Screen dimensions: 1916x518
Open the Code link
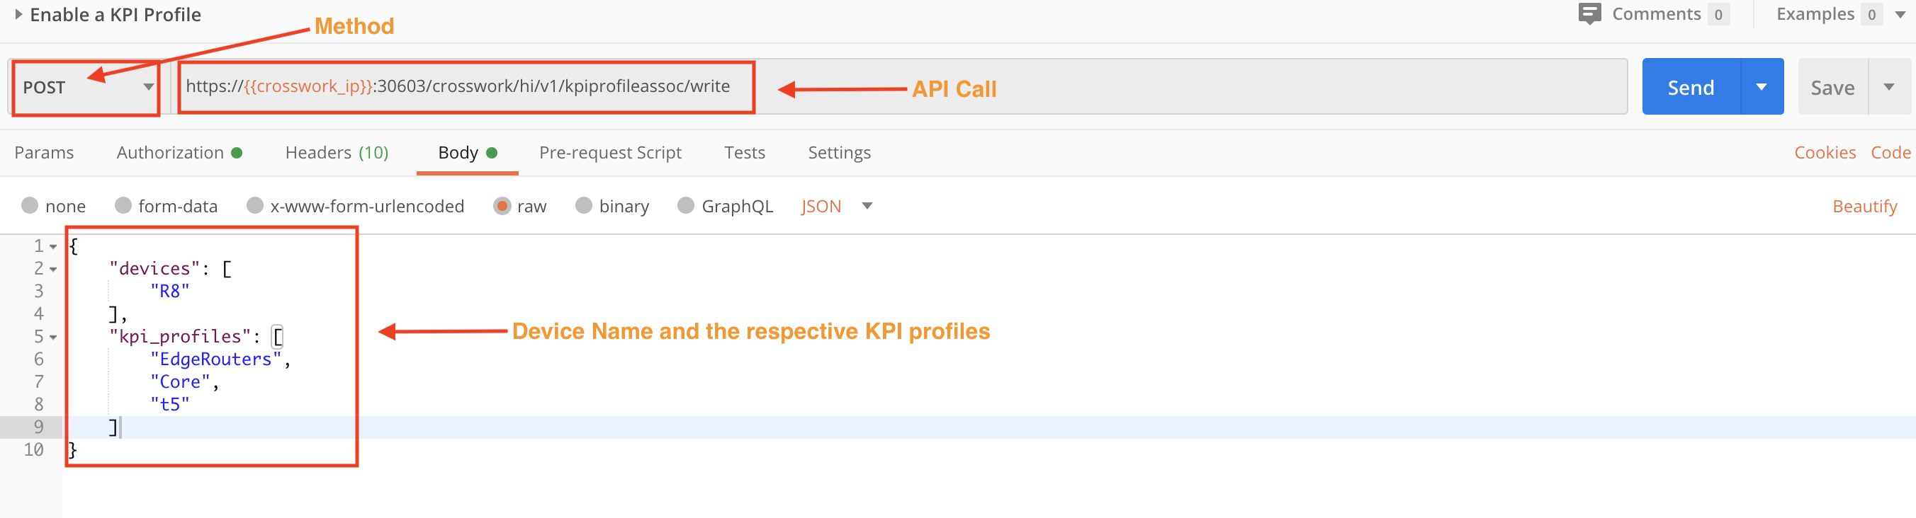[1890, 152]
